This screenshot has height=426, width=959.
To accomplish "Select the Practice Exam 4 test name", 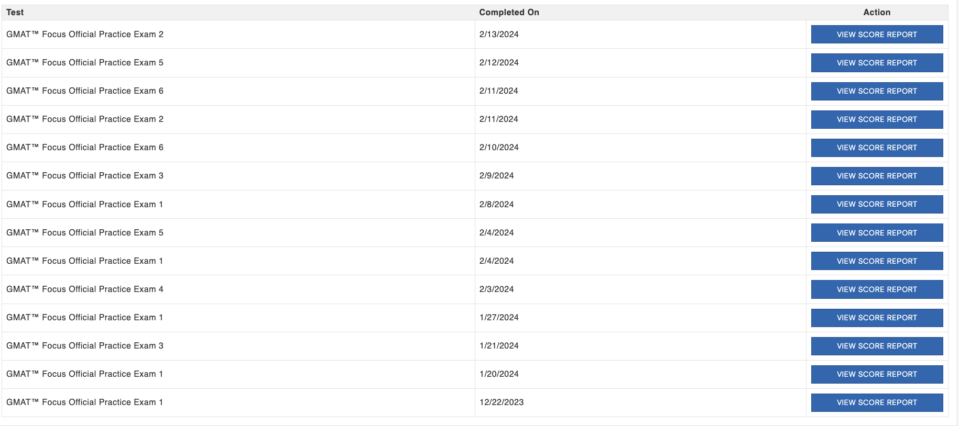I will (85, 289).
